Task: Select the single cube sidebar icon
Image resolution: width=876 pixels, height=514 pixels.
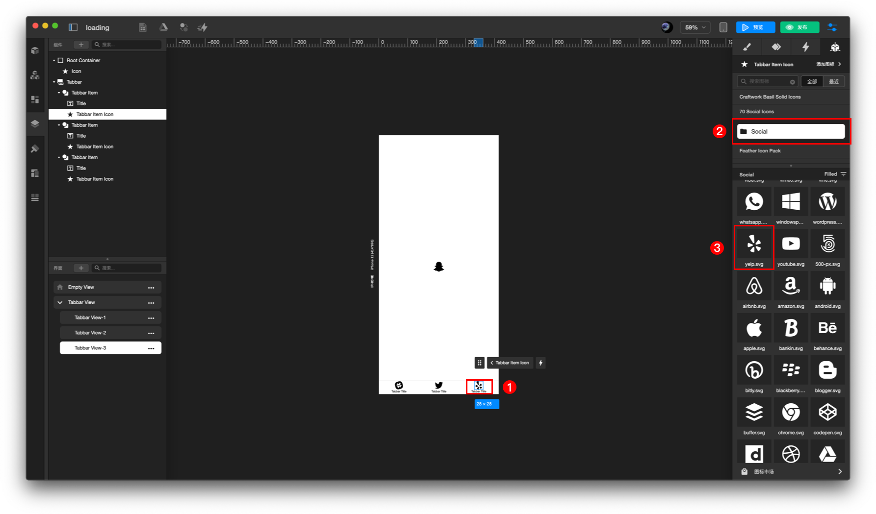Action: (35, 50)
